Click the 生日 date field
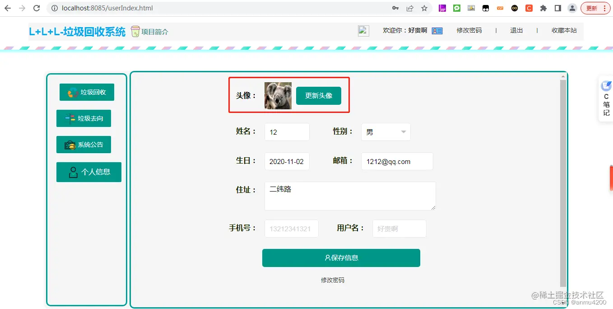This screenshot has width=613, height=309. click(x=287, y=161)
